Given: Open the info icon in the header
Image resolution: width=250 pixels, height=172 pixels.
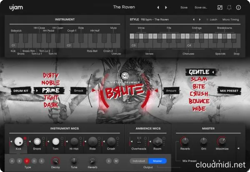Looking at the screenshot, I should tap(238, 7).
